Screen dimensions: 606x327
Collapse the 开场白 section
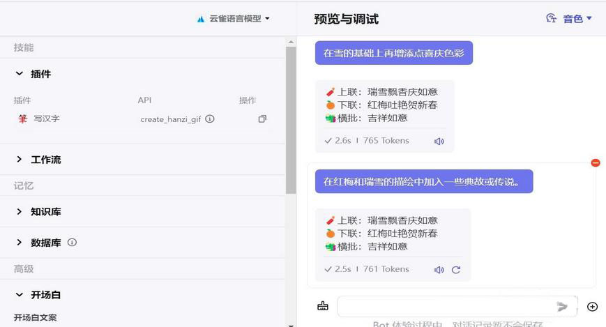coord(20,294)
